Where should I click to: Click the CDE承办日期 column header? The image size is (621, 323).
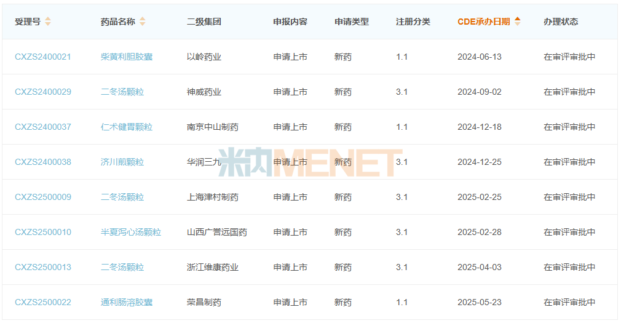click(x=483, y=22)
